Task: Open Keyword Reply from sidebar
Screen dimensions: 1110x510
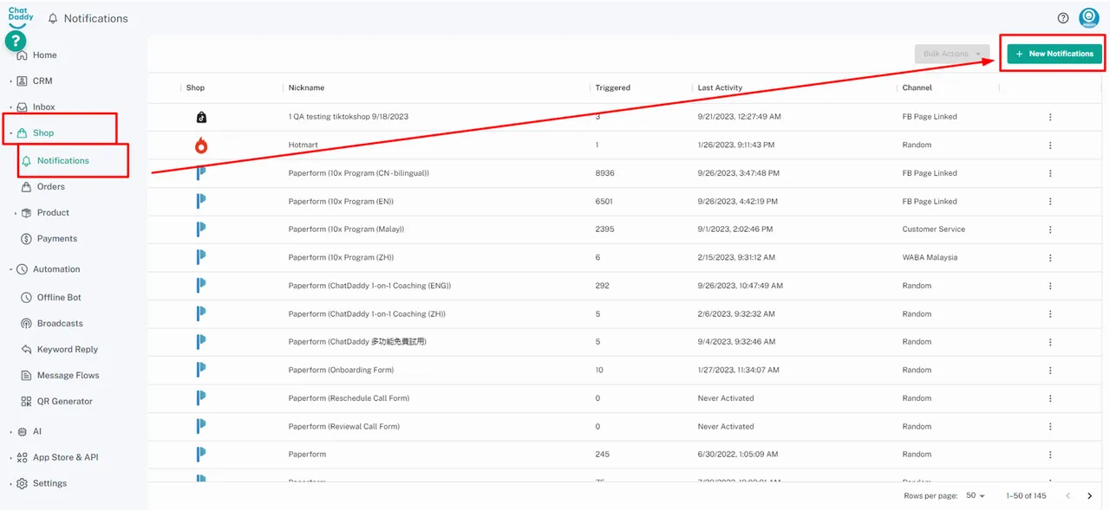Action: click(x=67, y=349)
